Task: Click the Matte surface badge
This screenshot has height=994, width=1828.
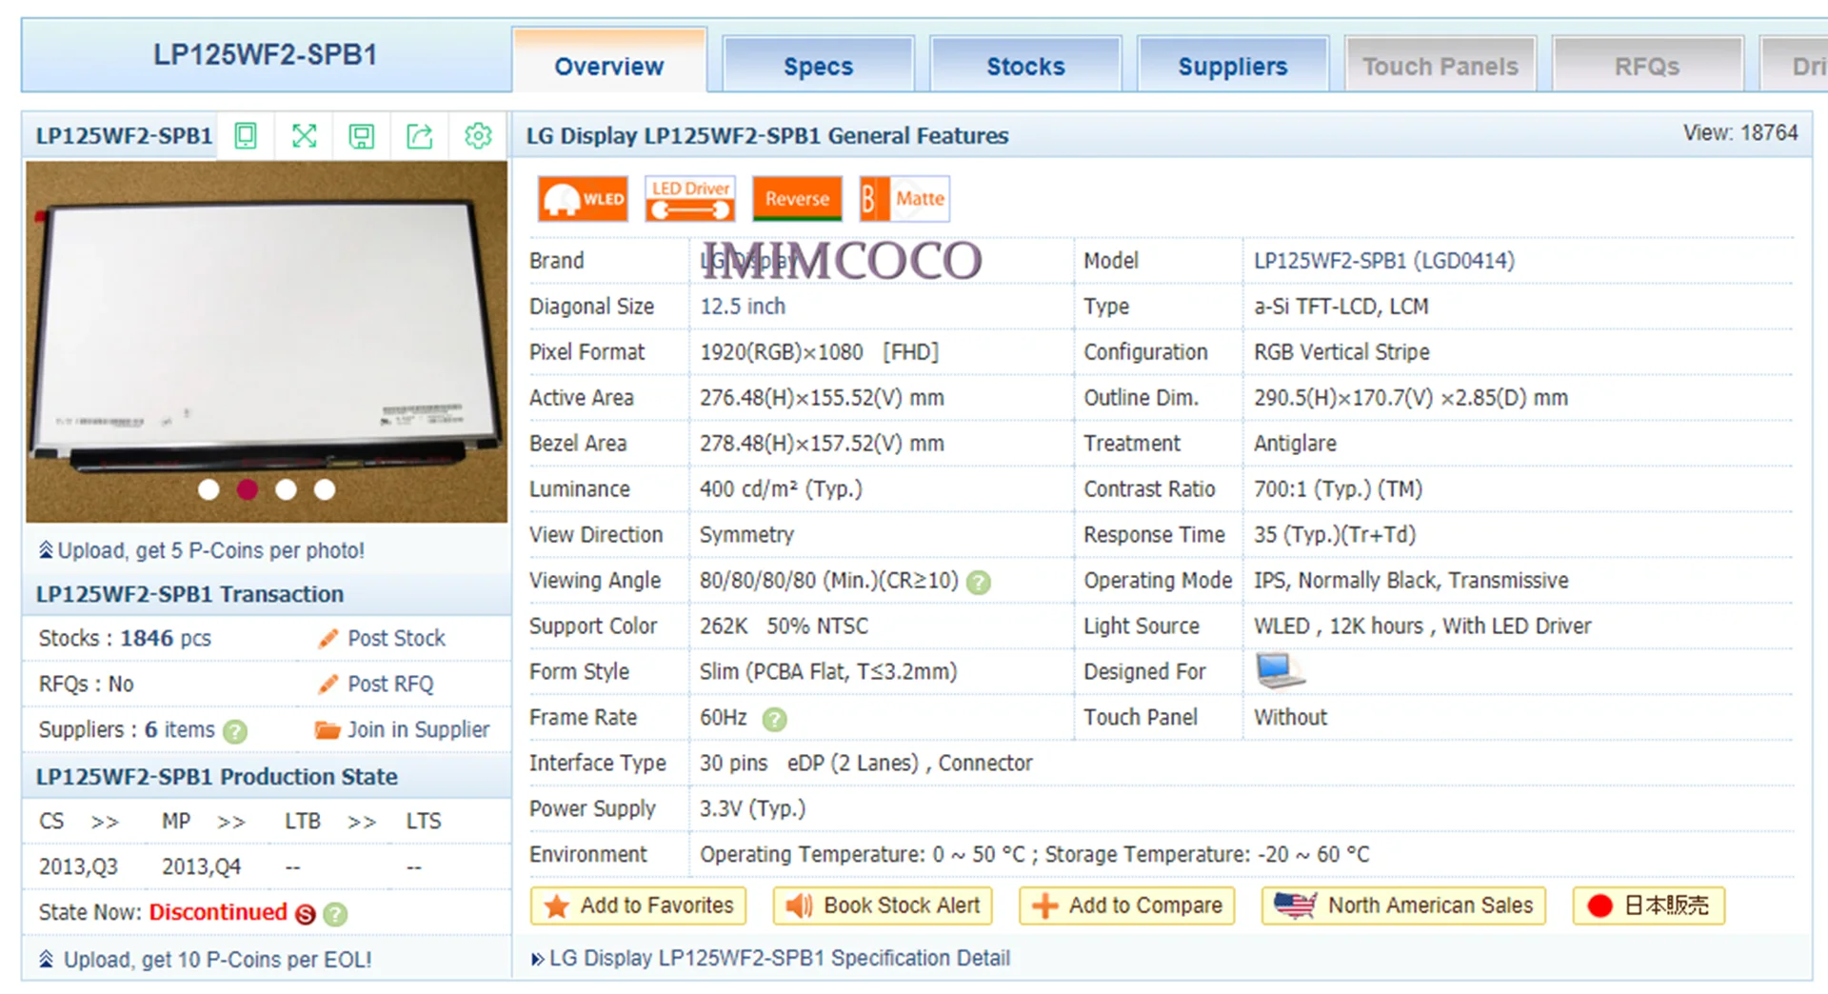Action: click(x=904, y=199)
